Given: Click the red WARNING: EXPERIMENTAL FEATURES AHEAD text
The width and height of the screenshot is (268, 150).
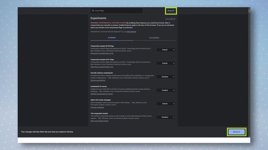Looking at the screenshot, I should click(x=108, y=23).
